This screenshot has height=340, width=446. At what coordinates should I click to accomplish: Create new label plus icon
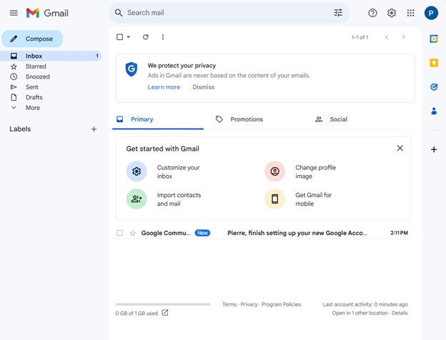(x=94, y=129)
